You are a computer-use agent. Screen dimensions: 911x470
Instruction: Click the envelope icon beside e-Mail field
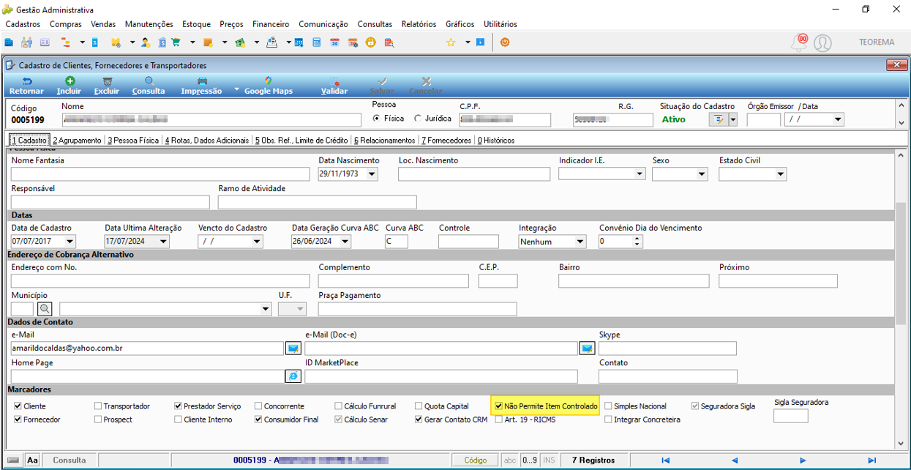[293, 348]
